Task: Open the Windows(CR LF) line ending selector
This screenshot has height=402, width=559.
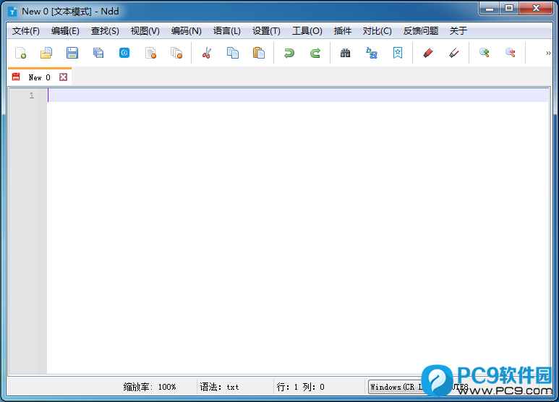Action: coord(394,387)
